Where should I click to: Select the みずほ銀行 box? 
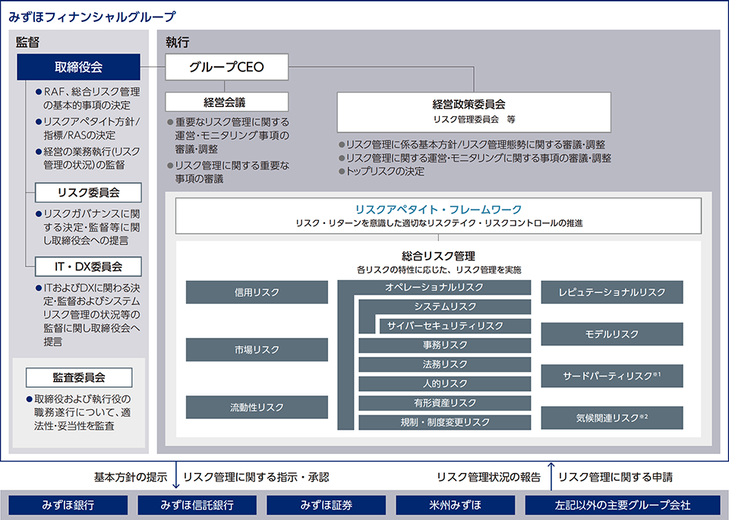[68, 505]
